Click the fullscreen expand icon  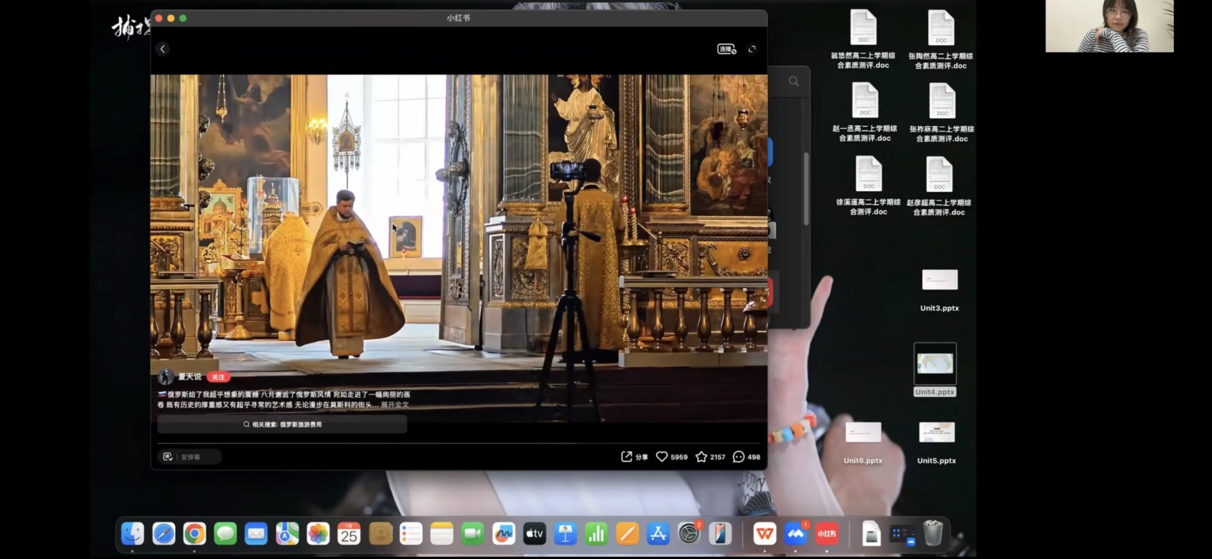point(751,49)
